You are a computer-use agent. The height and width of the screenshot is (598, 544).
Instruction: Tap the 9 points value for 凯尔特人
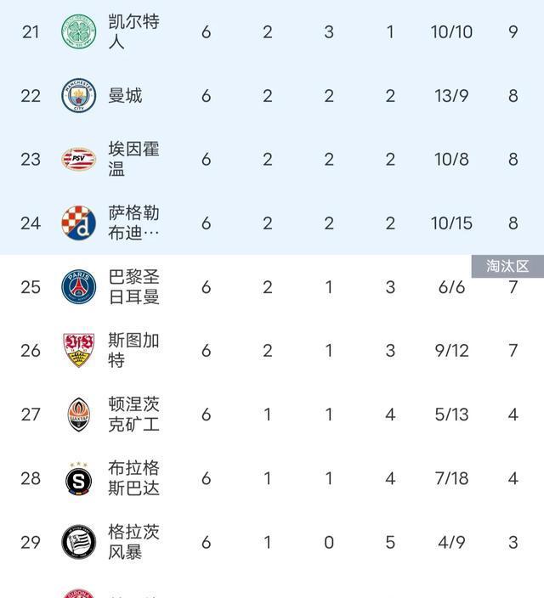(513, 32)
